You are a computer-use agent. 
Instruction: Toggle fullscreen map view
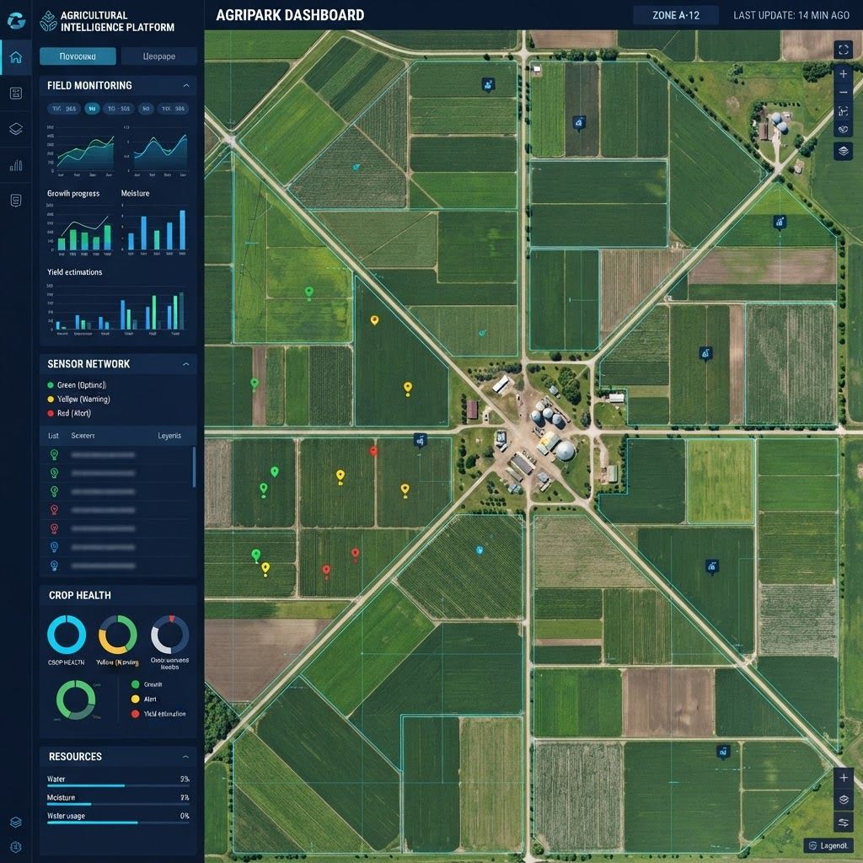[x=843, y=50]
